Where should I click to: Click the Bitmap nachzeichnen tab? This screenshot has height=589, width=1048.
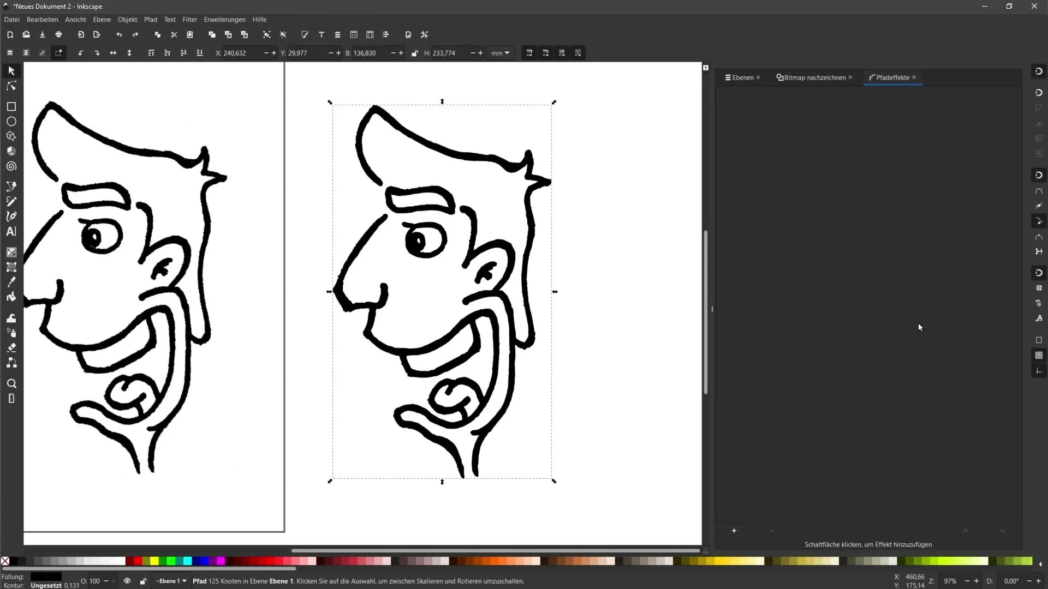coord(813,77)
